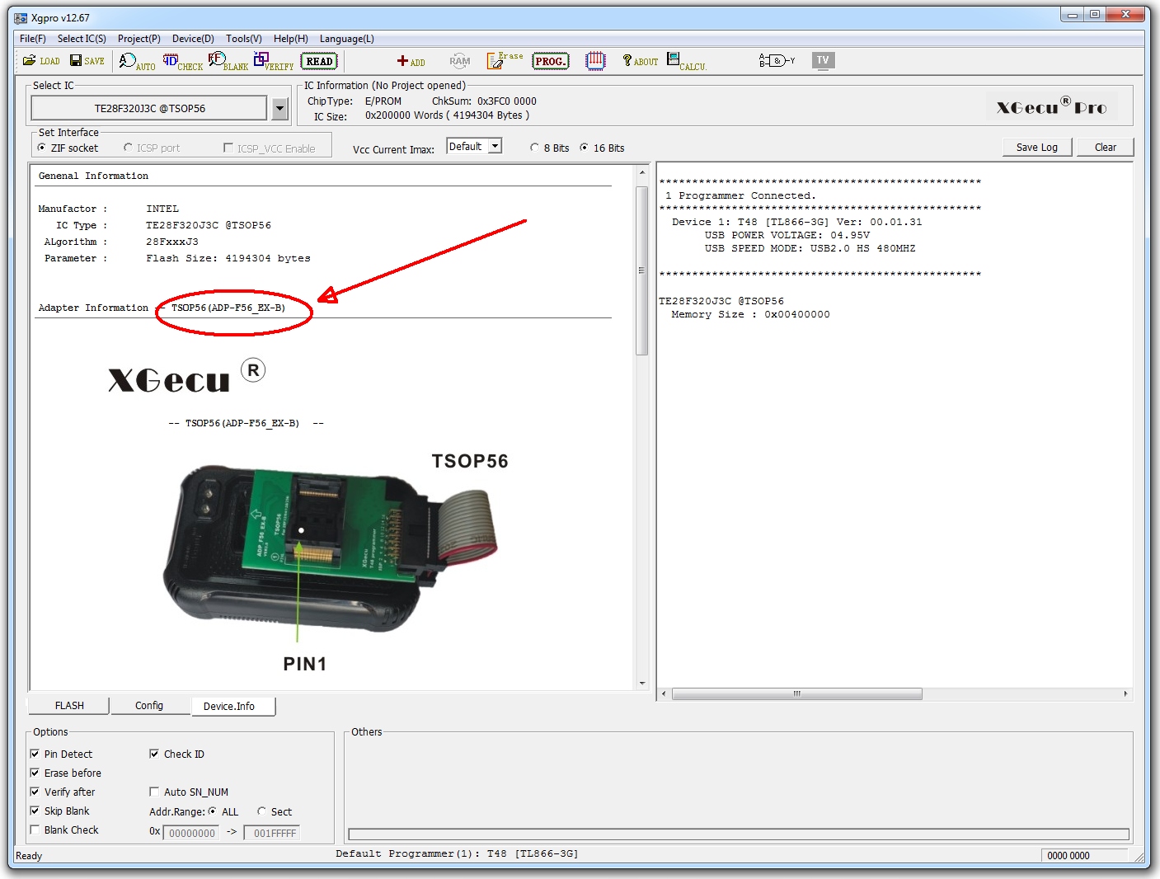
Task: Open the Device(D) menu
Action: pyautogui.click(x=193, y=39)
